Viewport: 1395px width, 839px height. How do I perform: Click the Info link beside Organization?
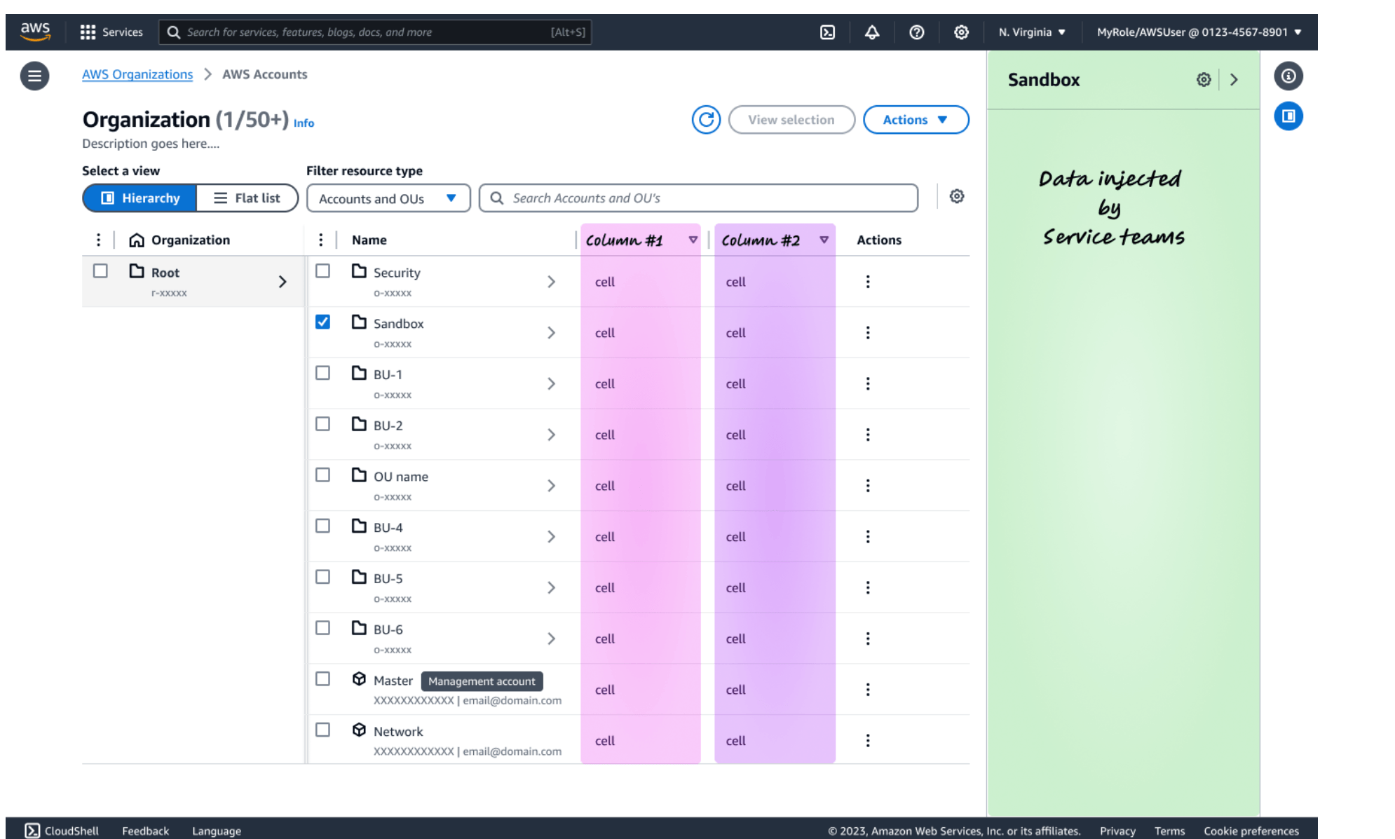point(304,123)
